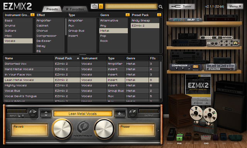Click the REVERB rack unit
247x148 pixels.
pyautogui.click(x=216, y=38)
